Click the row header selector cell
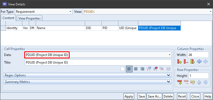 (3, 28)
